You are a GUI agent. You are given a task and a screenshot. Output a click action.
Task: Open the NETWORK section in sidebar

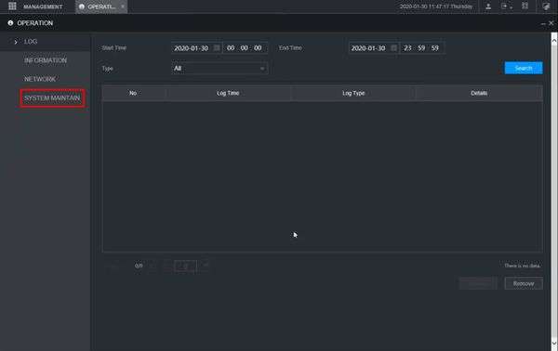(40, 79)
